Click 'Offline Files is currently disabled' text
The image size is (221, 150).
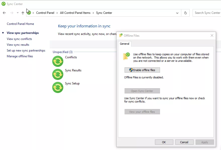coord(144,77)
